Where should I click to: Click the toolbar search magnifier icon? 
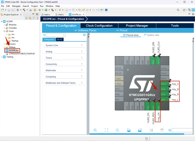pos(178,10)
